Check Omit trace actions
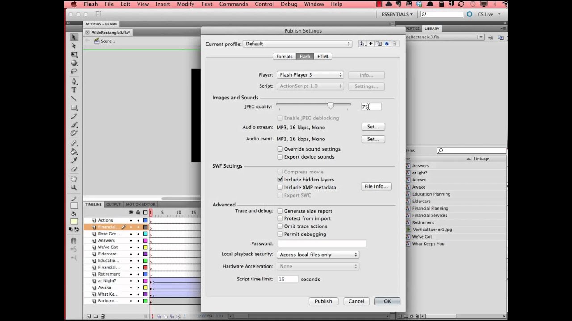572x321 pixels. (x=280, y=226)
